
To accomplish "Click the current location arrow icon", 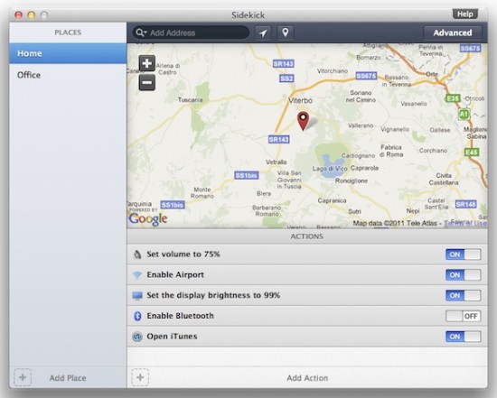I will click(x=263, y=32).
